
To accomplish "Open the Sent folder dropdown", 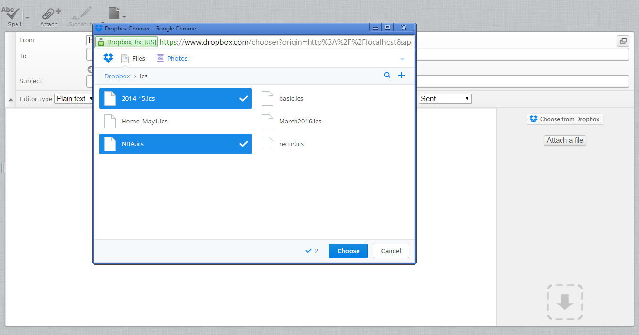I will pyautogui.click(x=445, y=99).
